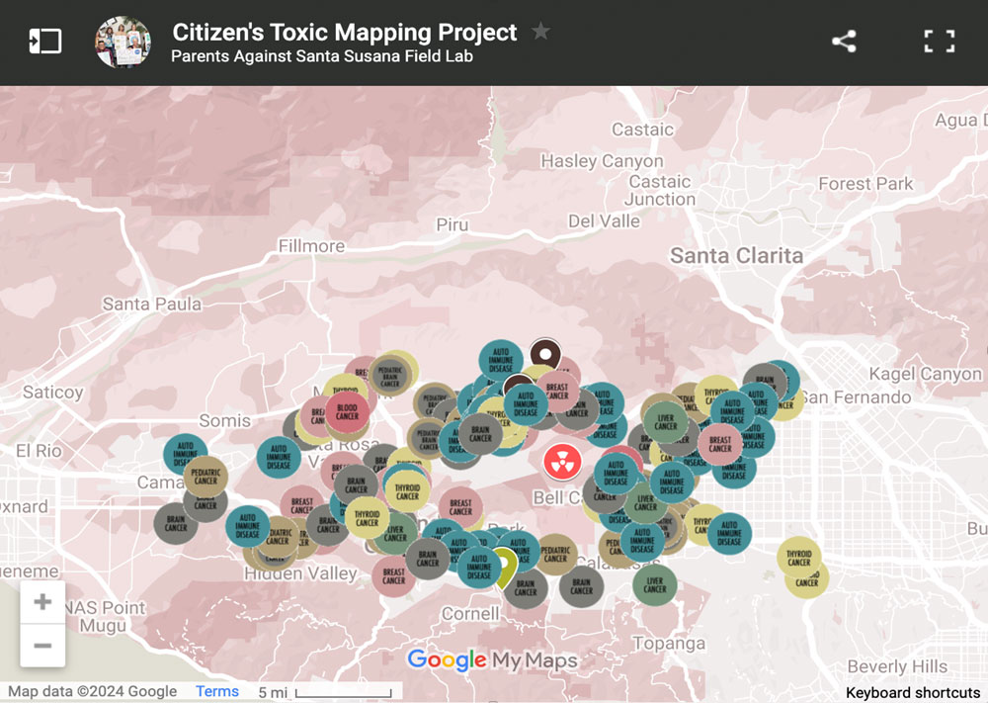Select the dark round pin above the marker cluster
The width and height of the screenshot is (988, 703).
click(544, 353)
